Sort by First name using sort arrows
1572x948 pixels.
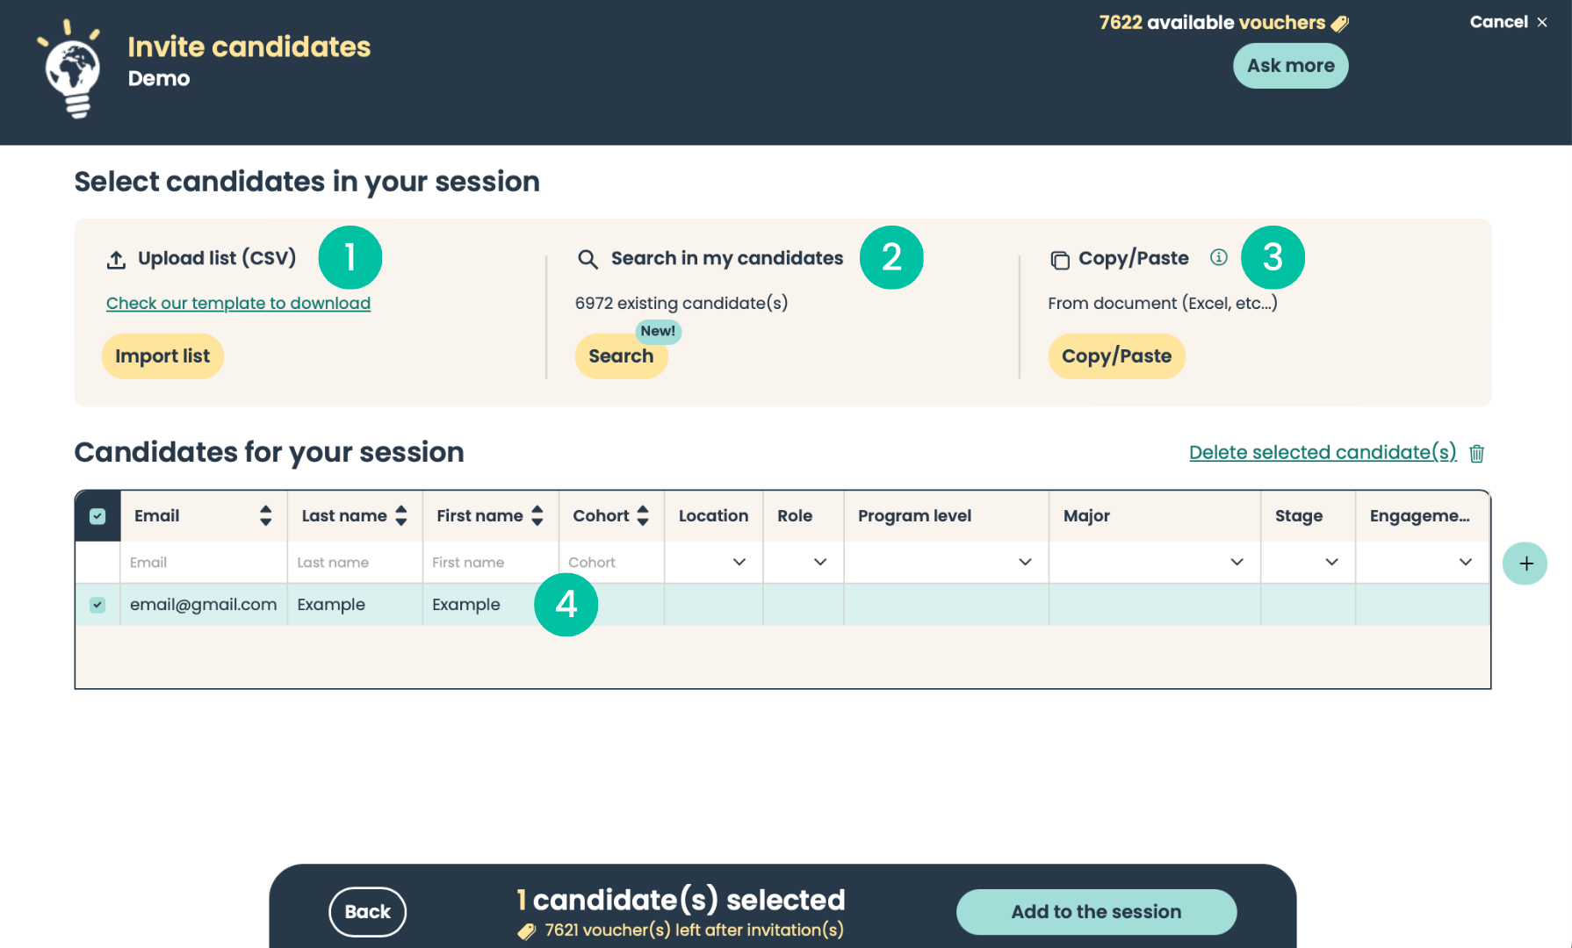click(537, 516)
